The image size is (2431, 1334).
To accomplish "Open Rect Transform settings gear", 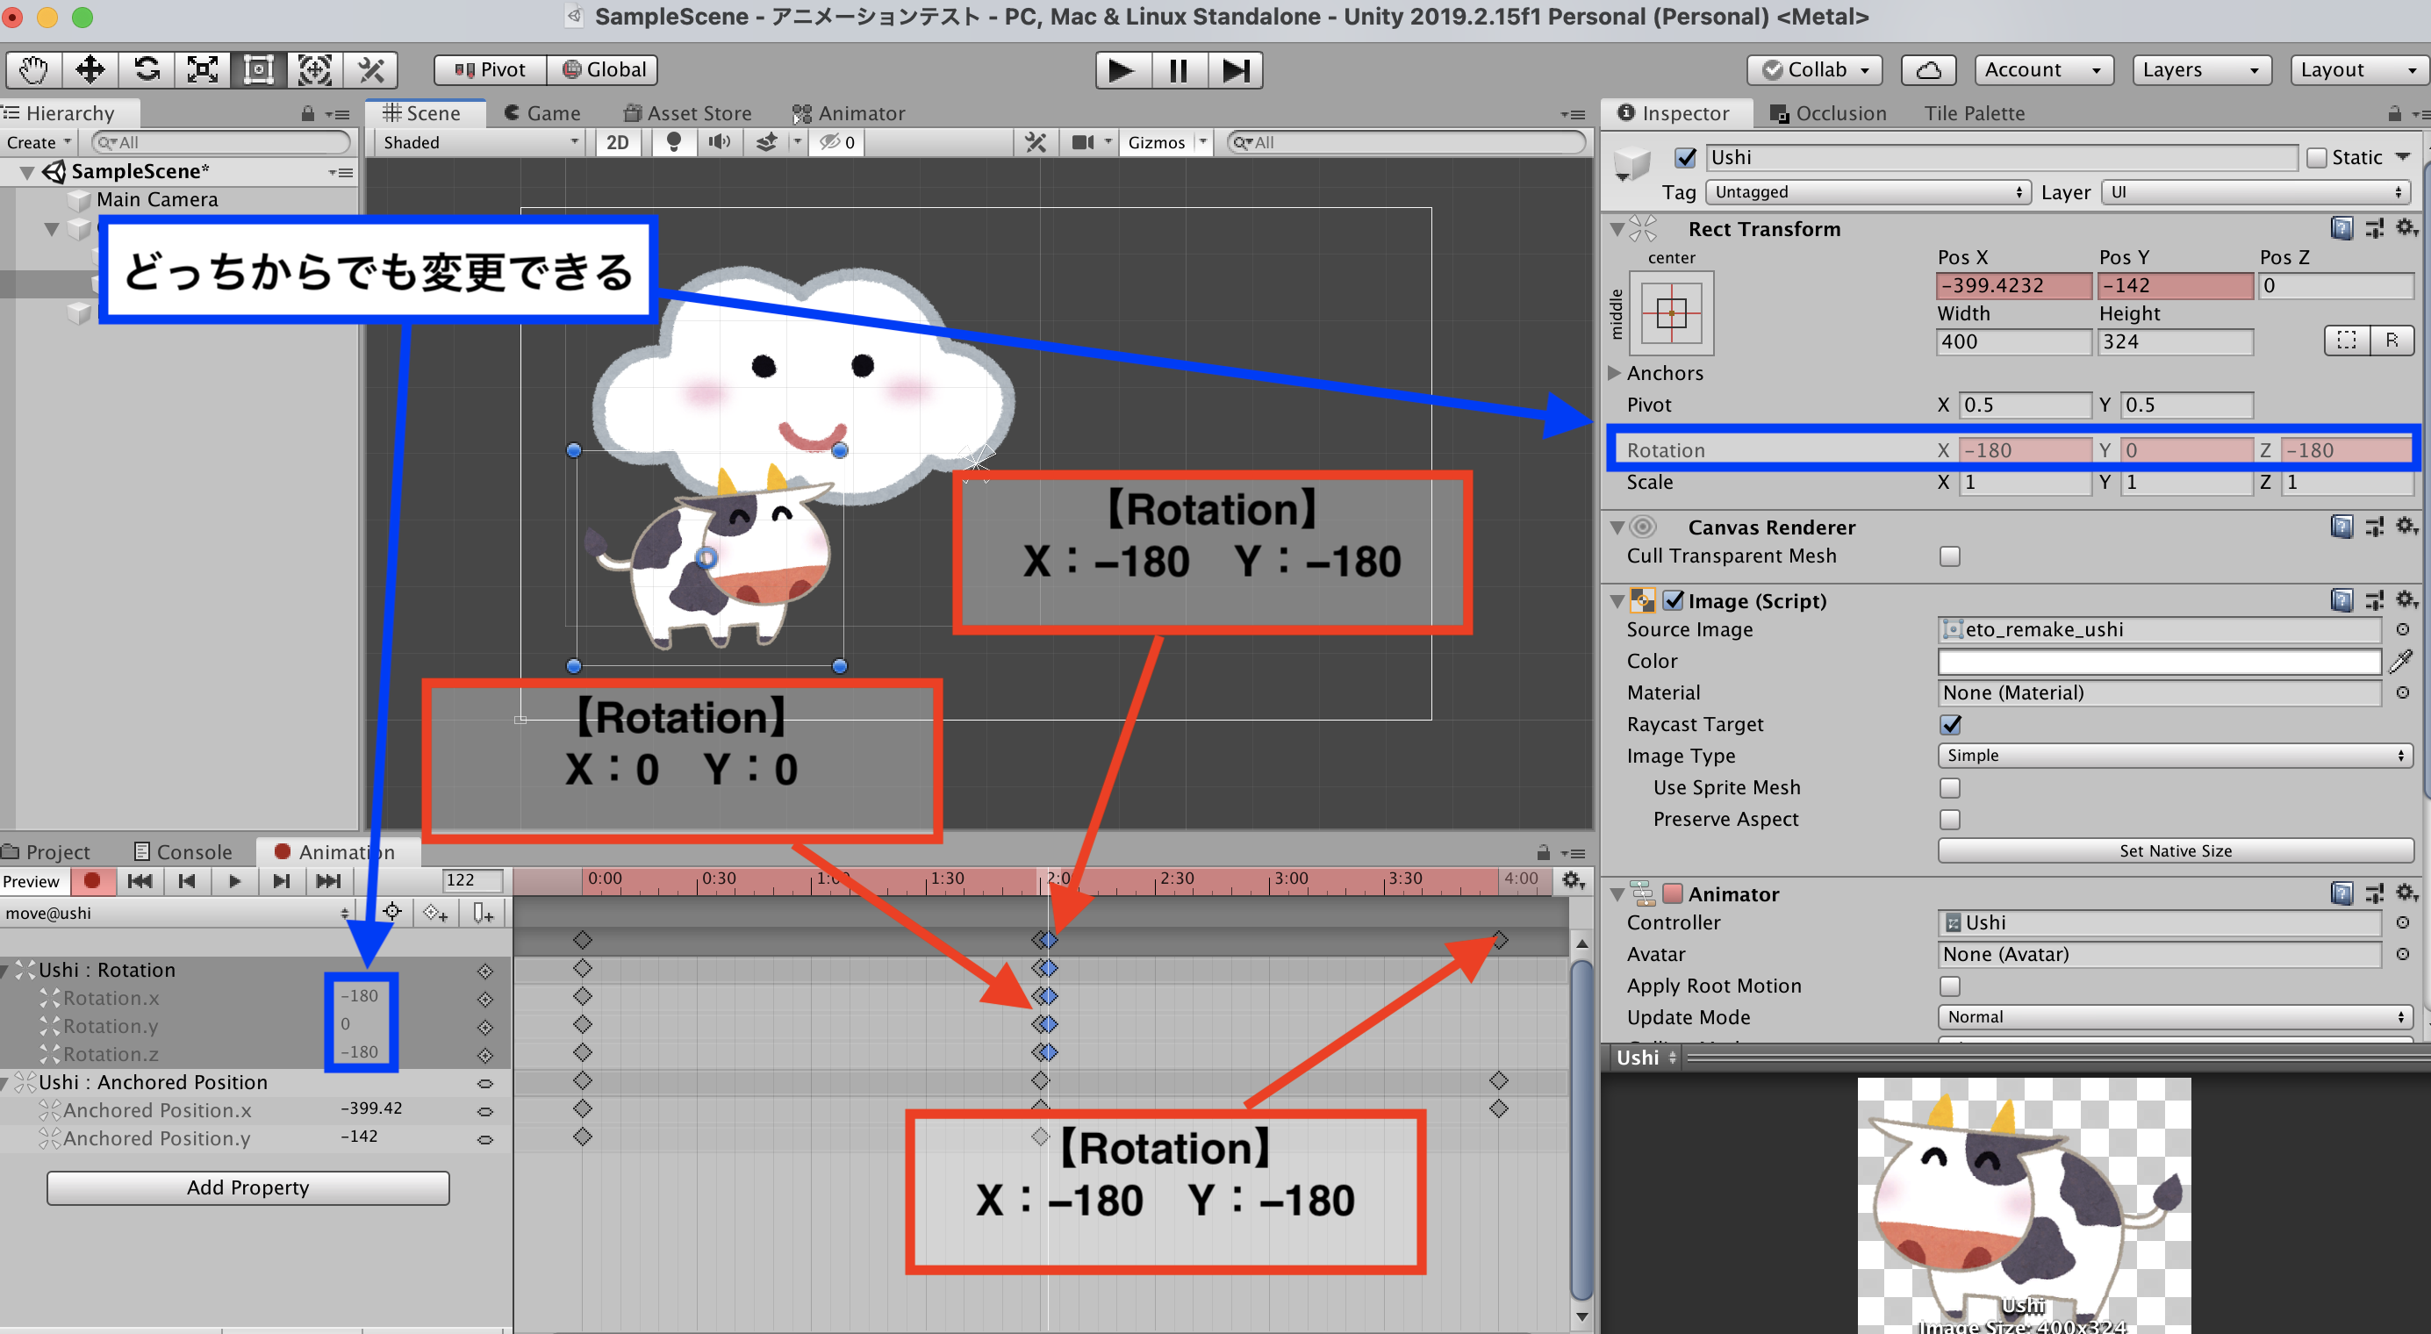I will coord(2406,228).
